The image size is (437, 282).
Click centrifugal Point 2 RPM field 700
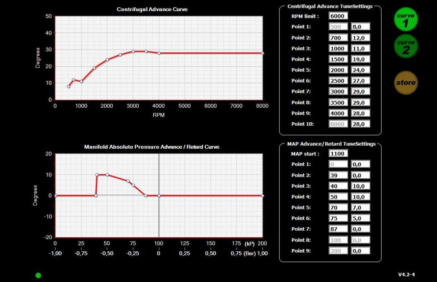pos(339,38)
